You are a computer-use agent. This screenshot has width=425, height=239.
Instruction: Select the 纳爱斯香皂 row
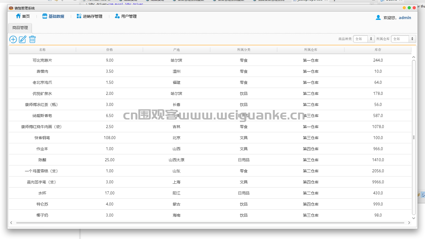(210, 116)
